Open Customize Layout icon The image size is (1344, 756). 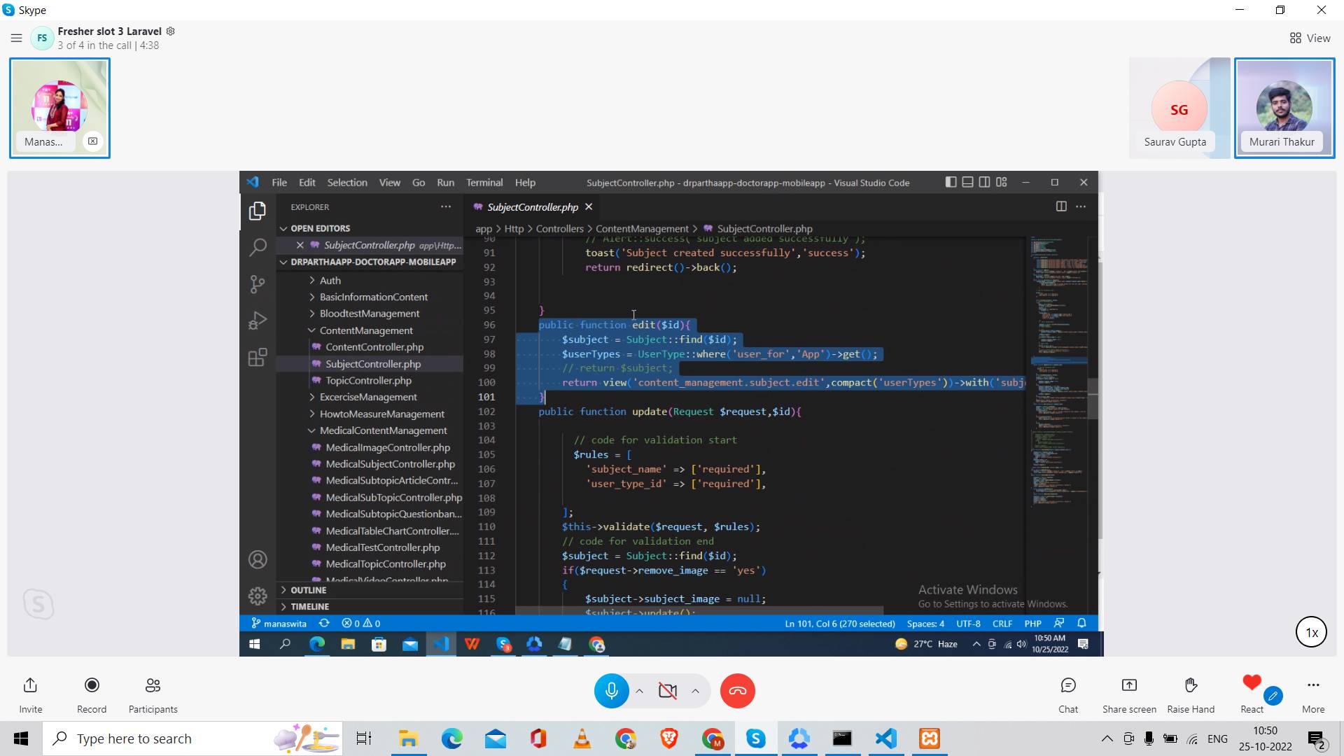pyautogui.click(x=1002, y=182)
